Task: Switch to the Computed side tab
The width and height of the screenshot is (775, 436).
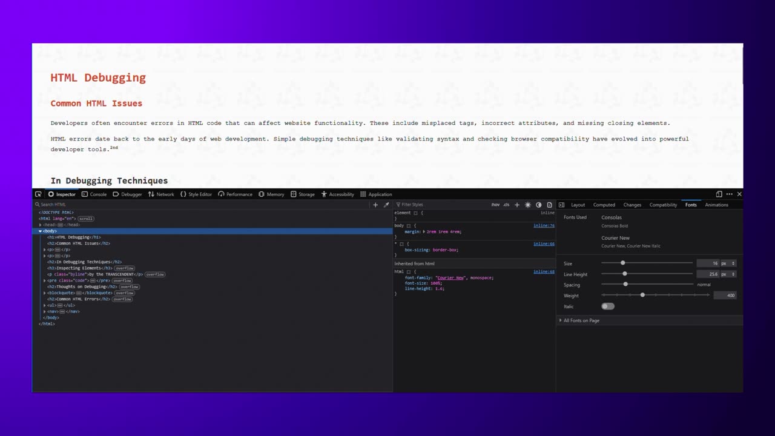Action: coord(604,205)
